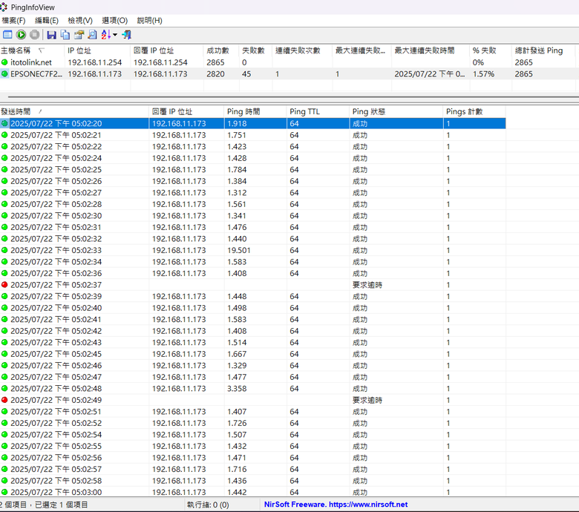The image size is (579, 512).
Task: Sort by % 失敗 column header
Action: (491, 50)
